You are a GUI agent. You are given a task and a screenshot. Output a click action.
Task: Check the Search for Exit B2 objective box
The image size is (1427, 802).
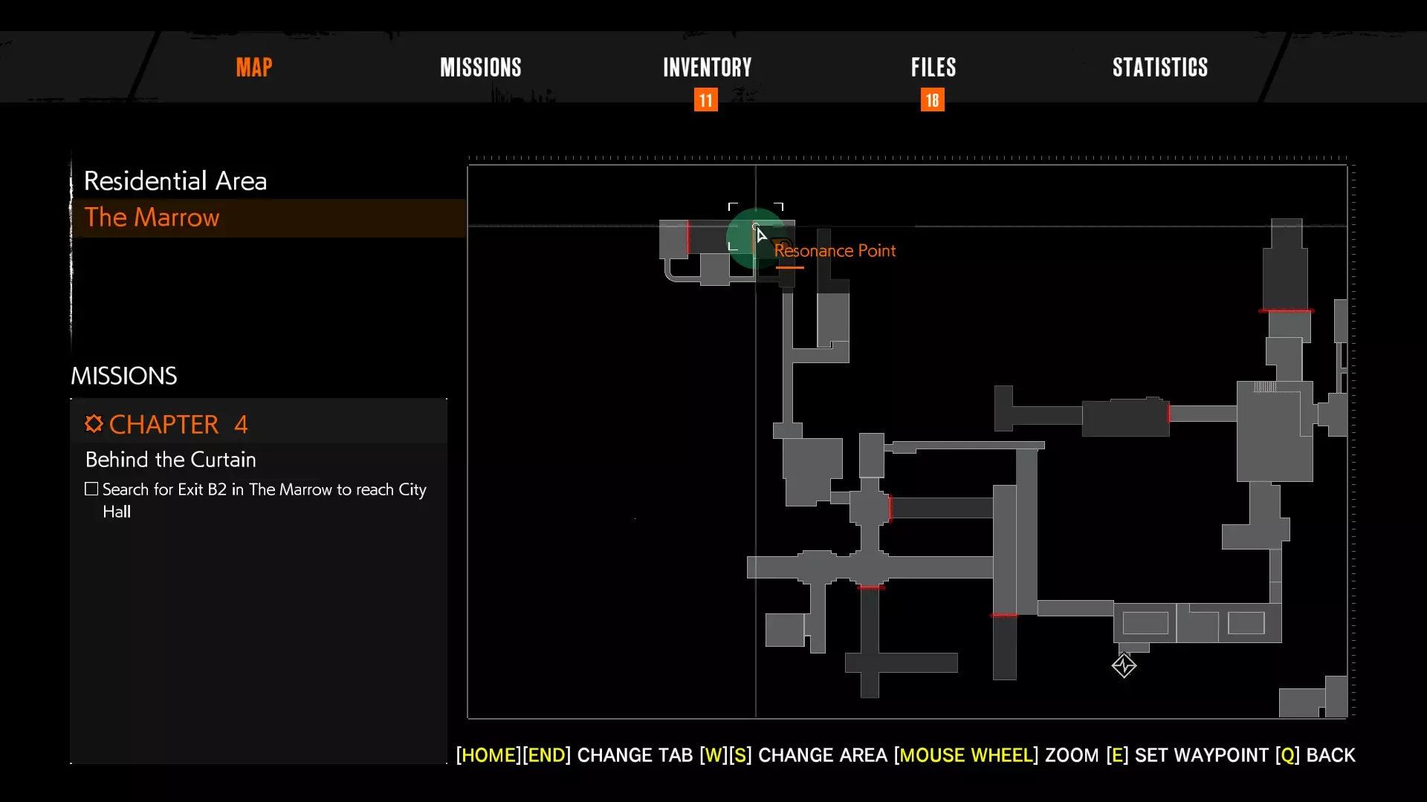point(91,489)
